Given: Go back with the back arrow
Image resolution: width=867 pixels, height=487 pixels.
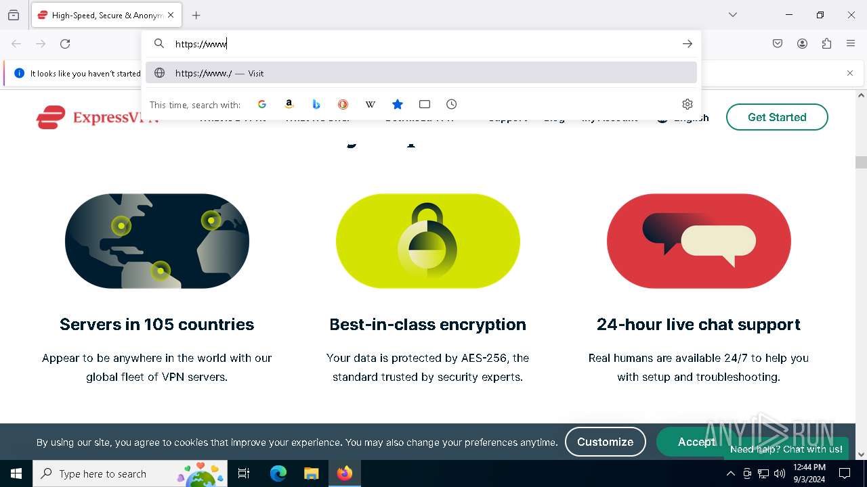Looking at the screenshot, I should coord(16,44).
